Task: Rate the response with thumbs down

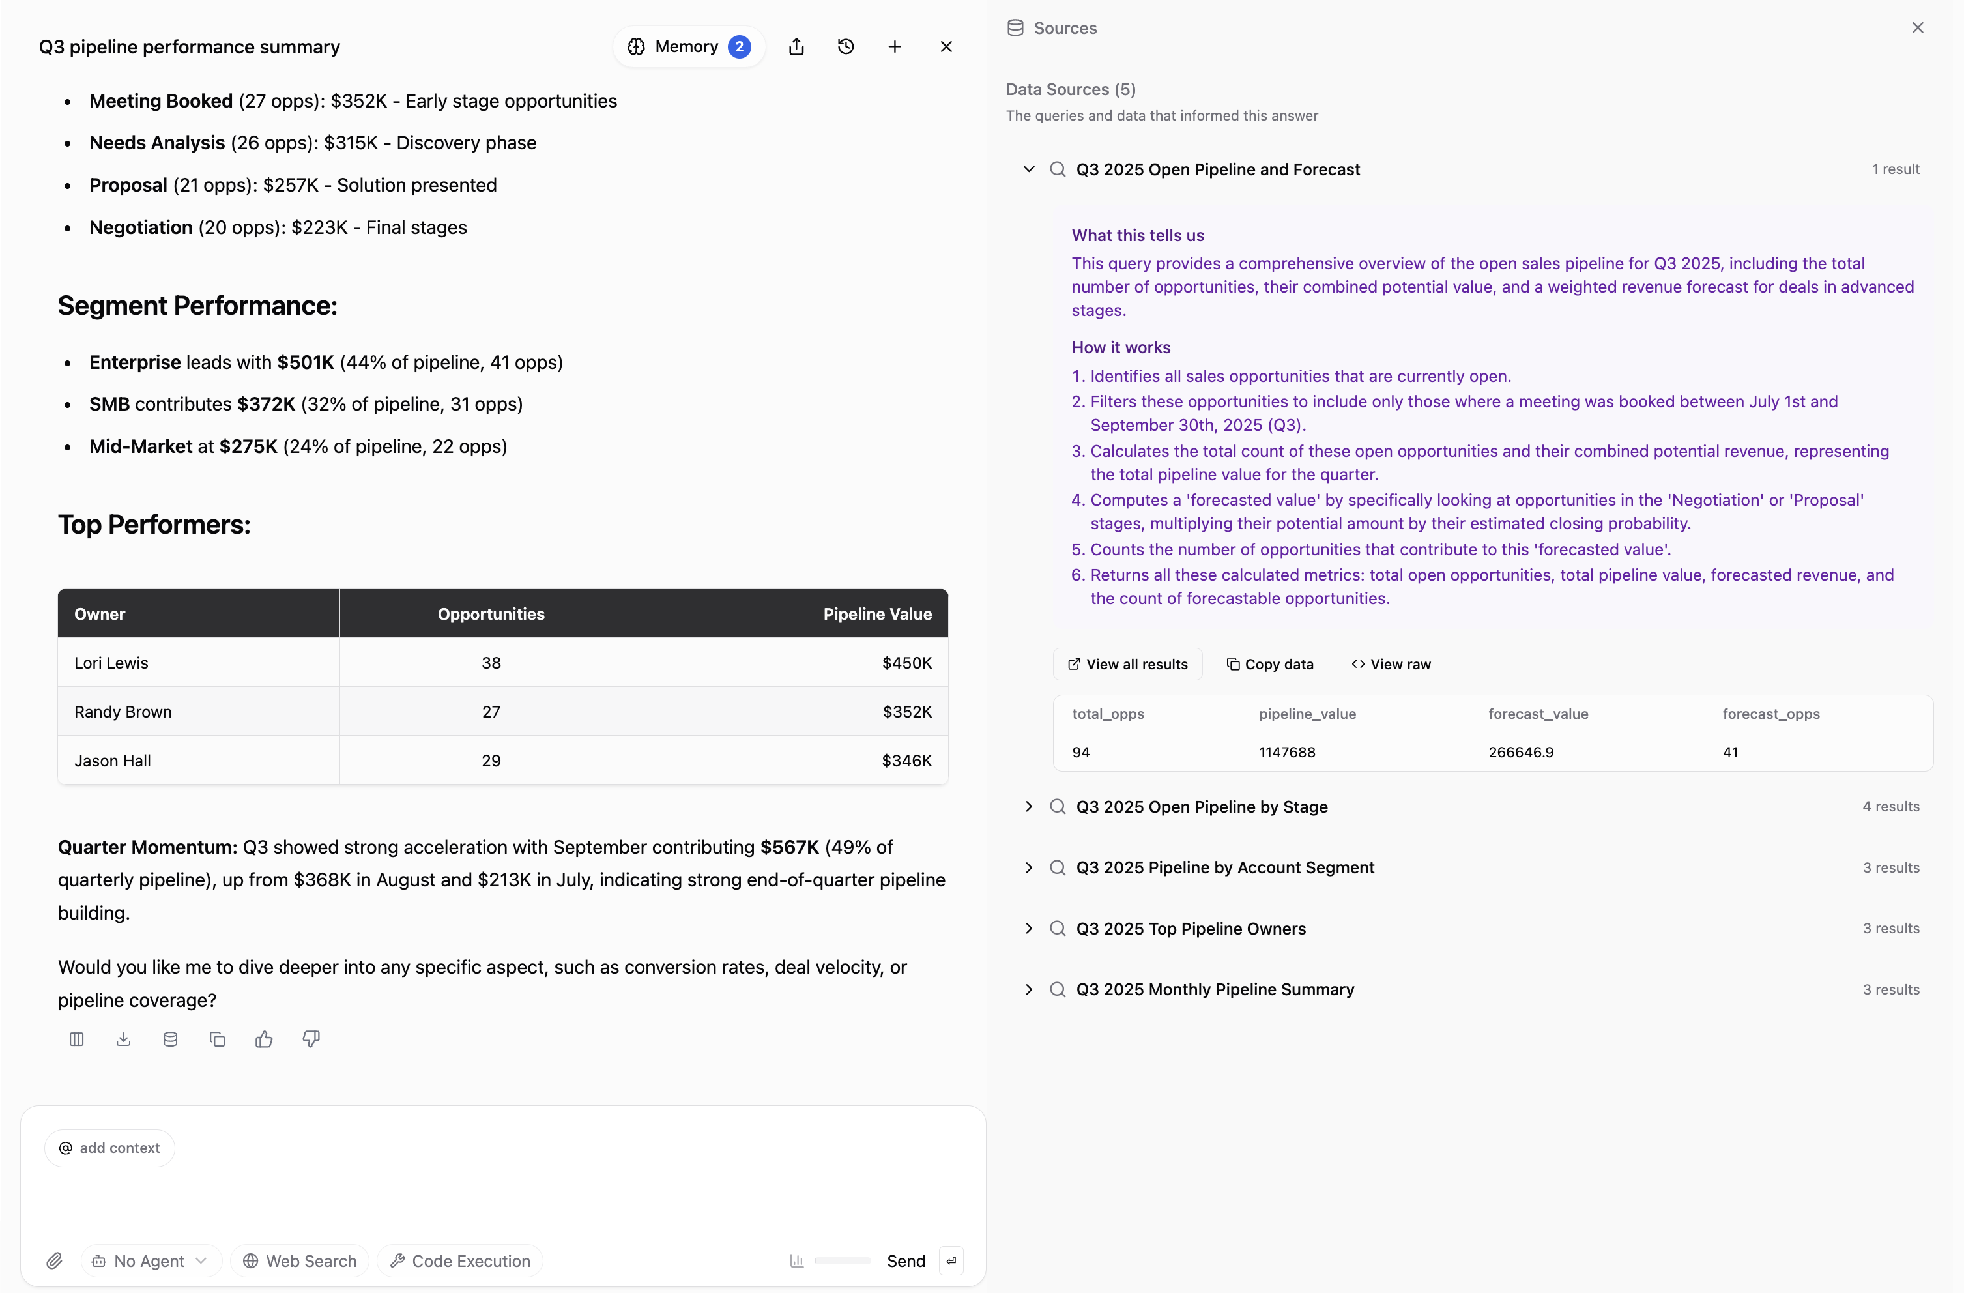Action: pos(310,1039)
